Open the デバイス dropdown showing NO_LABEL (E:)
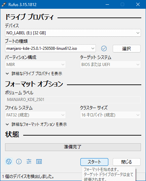Image resolution: width=146 pixels, height=181 pixels. tap(73, 33)
